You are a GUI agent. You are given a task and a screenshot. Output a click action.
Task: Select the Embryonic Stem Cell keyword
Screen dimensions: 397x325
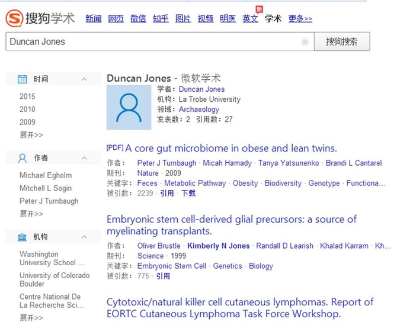point(172,266)
